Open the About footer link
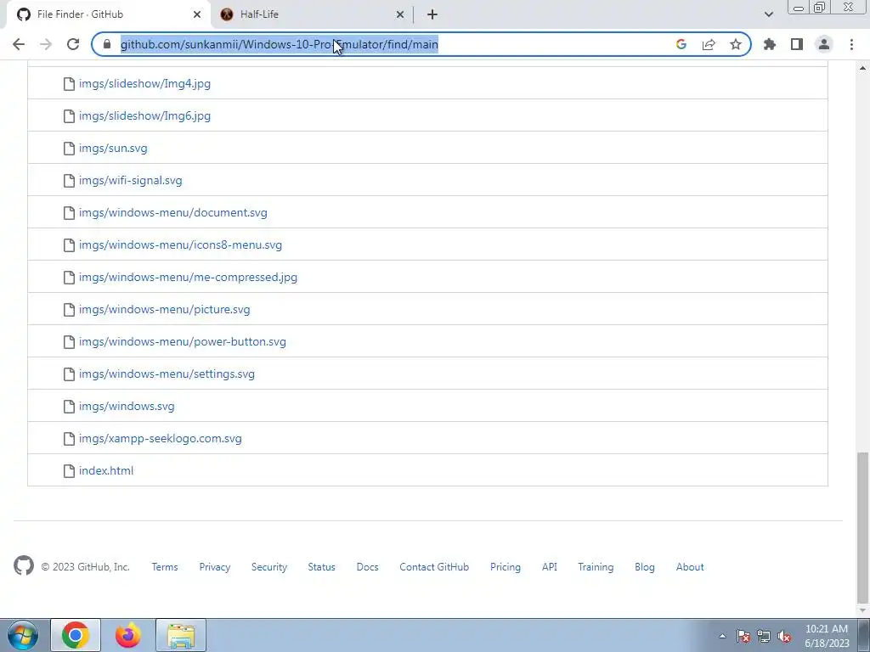 coord(690,567)
